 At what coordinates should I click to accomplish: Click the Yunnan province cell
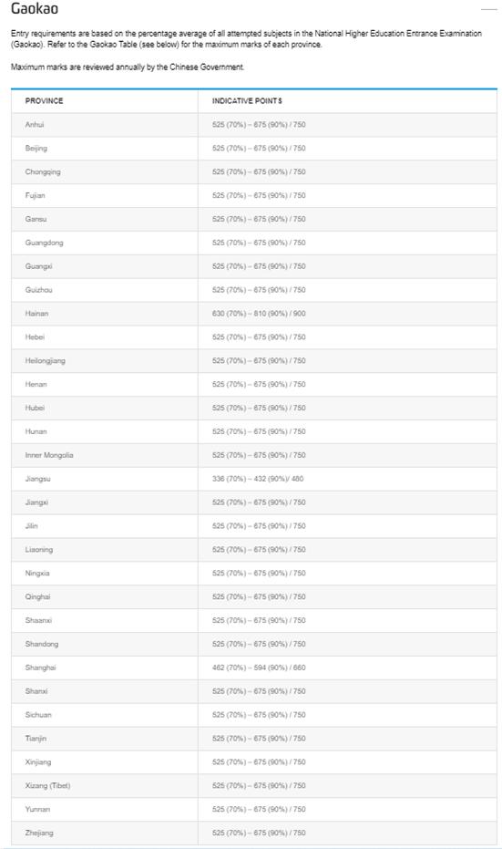105,810
